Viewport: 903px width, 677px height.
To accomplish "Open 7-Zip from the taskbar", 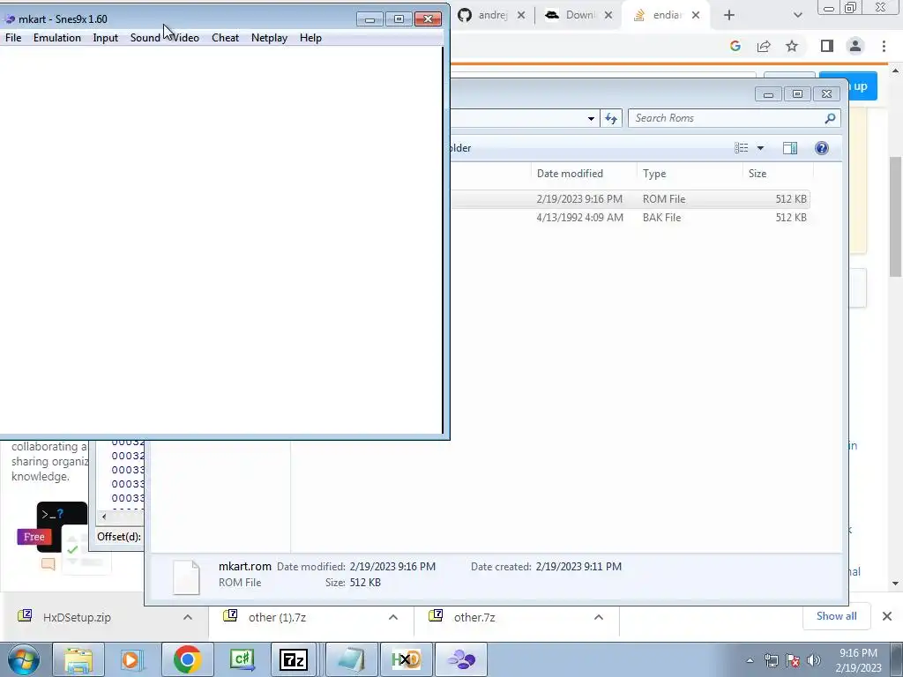I will (x=293, y=659).
